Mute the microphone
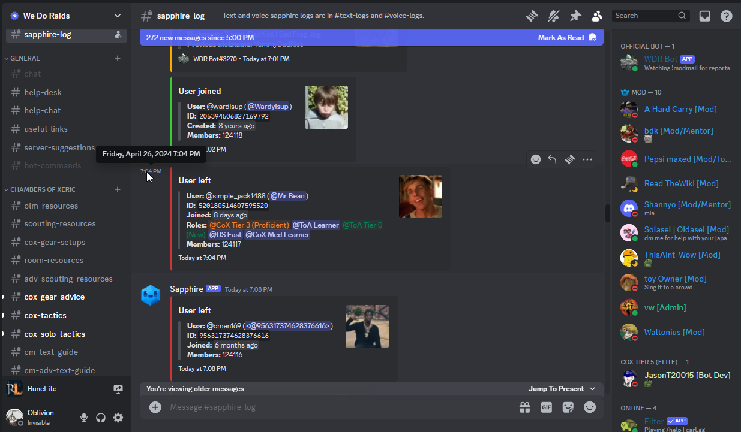The image size is (741, 432). coord(85,418)
